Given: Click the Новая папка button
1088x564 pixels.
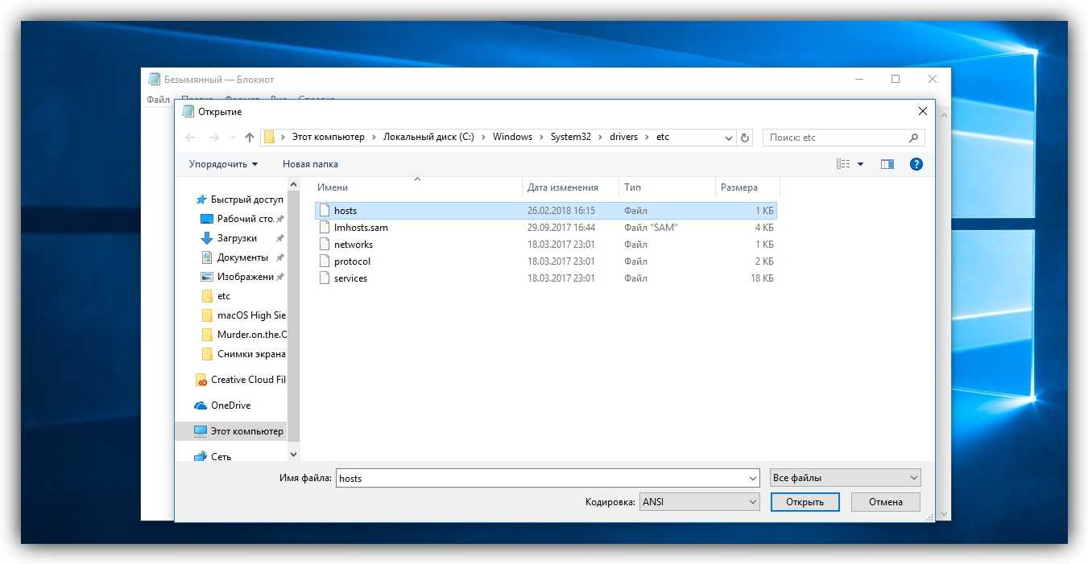Looking at the screenshot, I should pyautogui.click(x=310, y=164).
